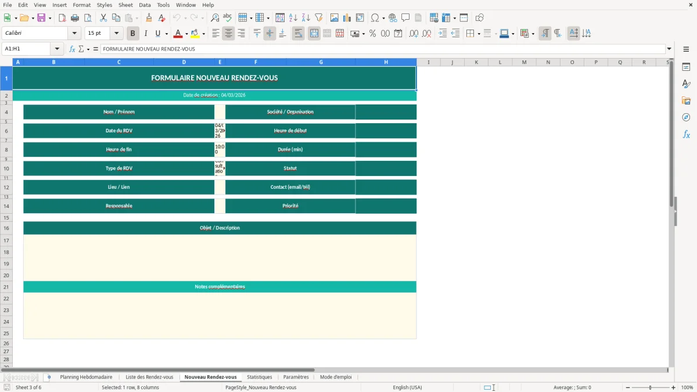
Task: Click Define Print Area icon
Action: click(x=434, y=18)
